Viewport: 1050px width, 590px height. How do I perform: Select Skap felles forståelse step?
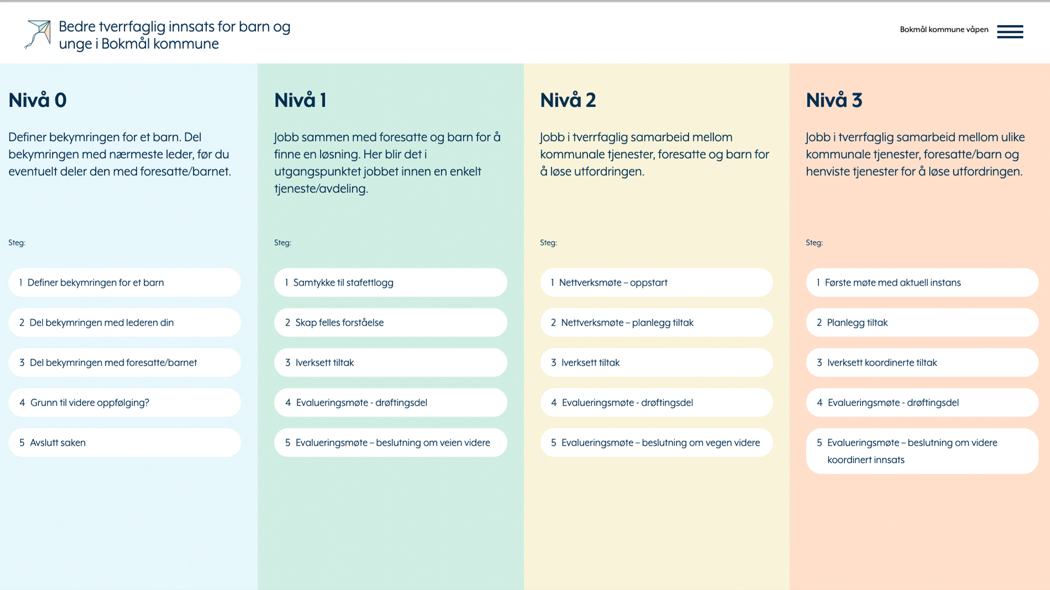point(390,322)
